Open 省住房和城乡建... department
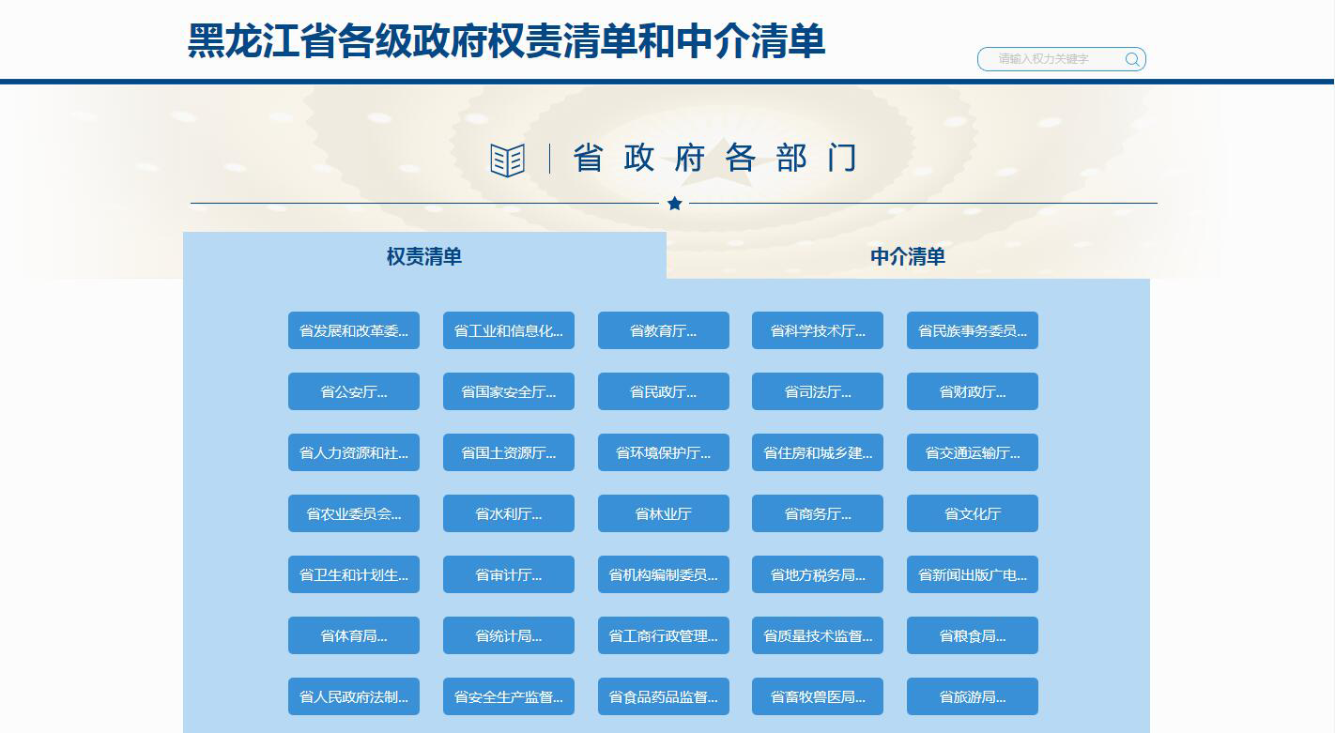This screenshot has width=1335, height=733. pyautogui.click(x=818, y=452)
